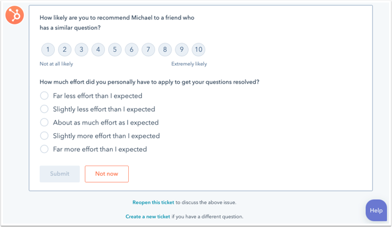Select rating 1 on the recommendation scale
This screenshot has width=392, height=227.
pos(48,49)
